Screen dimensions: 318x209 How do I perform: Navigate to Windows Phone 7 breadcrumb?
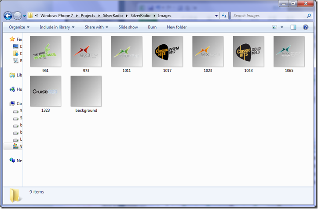(x=57, y=16)
